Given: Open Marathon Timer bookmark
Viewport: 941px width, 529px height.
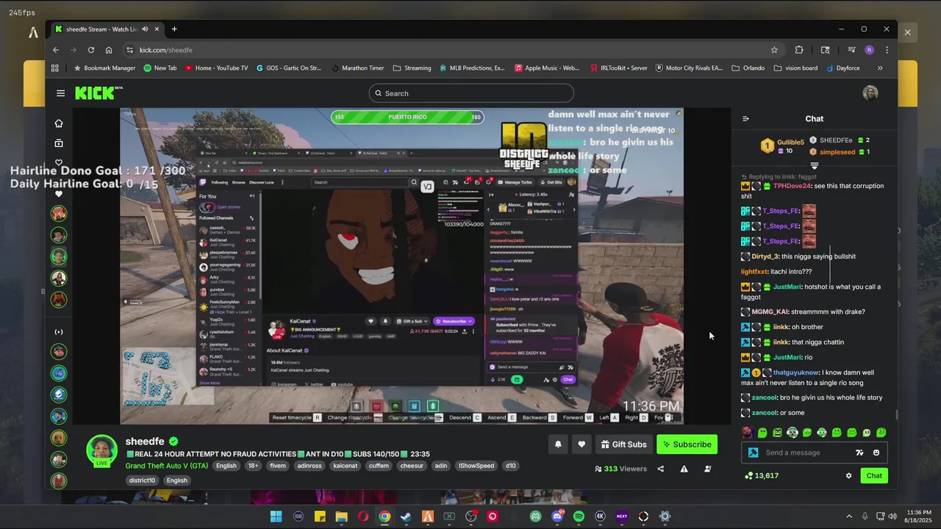Looking at the screenshot, I should click(x=357, y=68).
